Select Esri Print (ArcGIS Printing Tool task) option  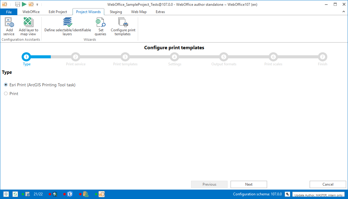[40, 85]
